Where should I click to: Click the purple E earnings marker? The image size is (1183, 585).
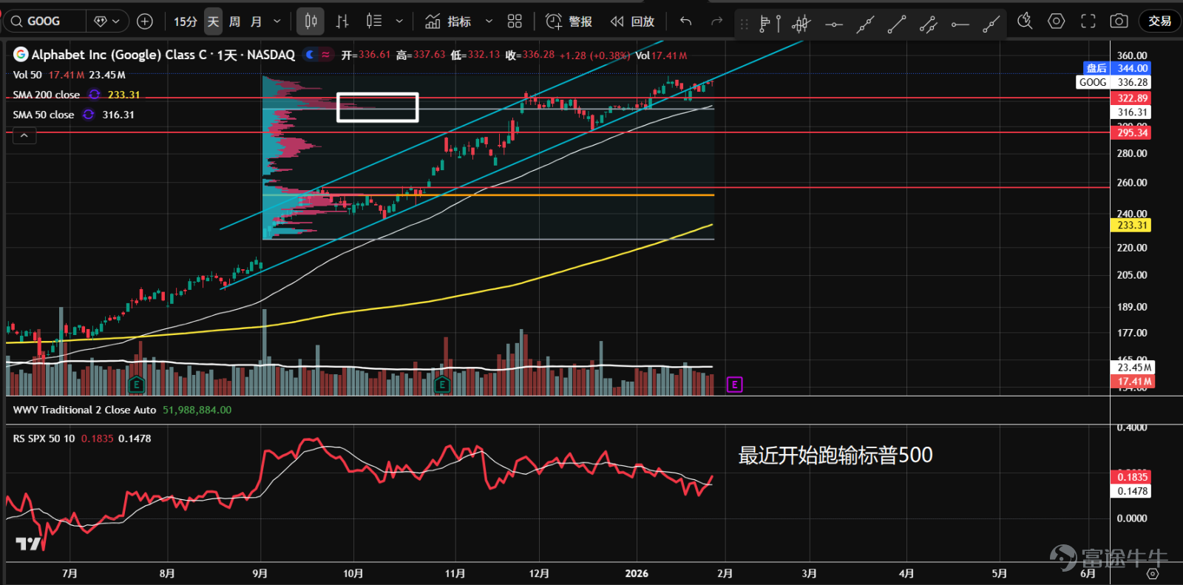click(x=734, y=385)
